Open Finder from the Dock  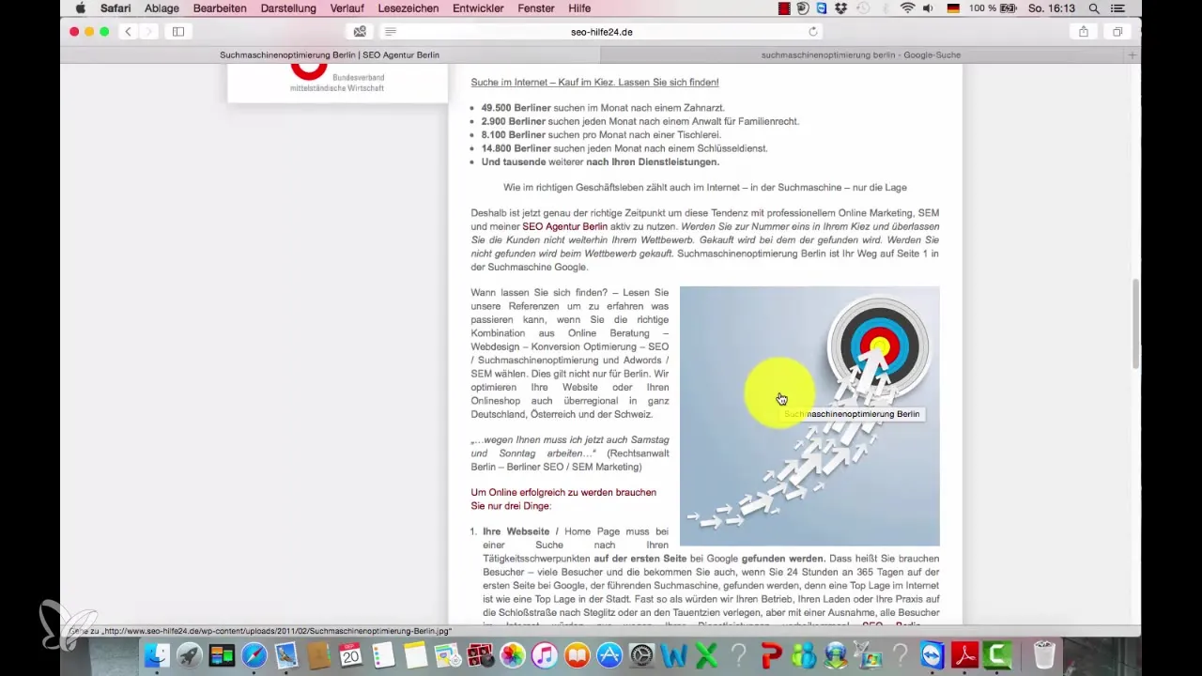click(x=157, y=655)
